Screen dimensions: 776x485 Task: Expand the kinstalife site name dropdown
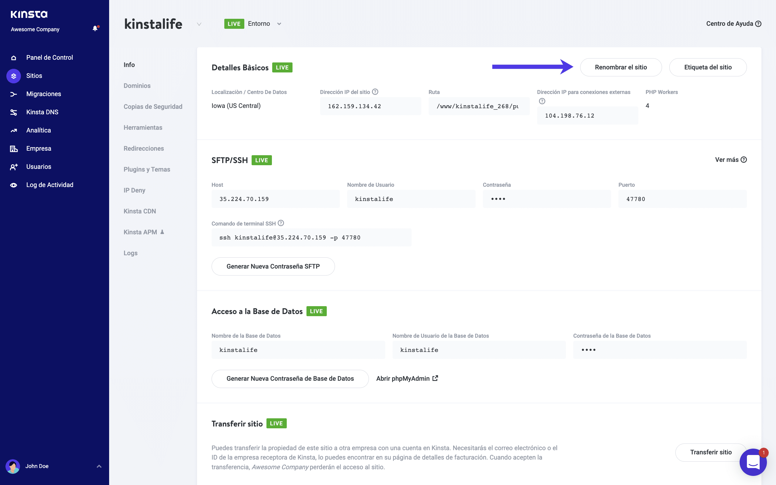click(199, 24)
